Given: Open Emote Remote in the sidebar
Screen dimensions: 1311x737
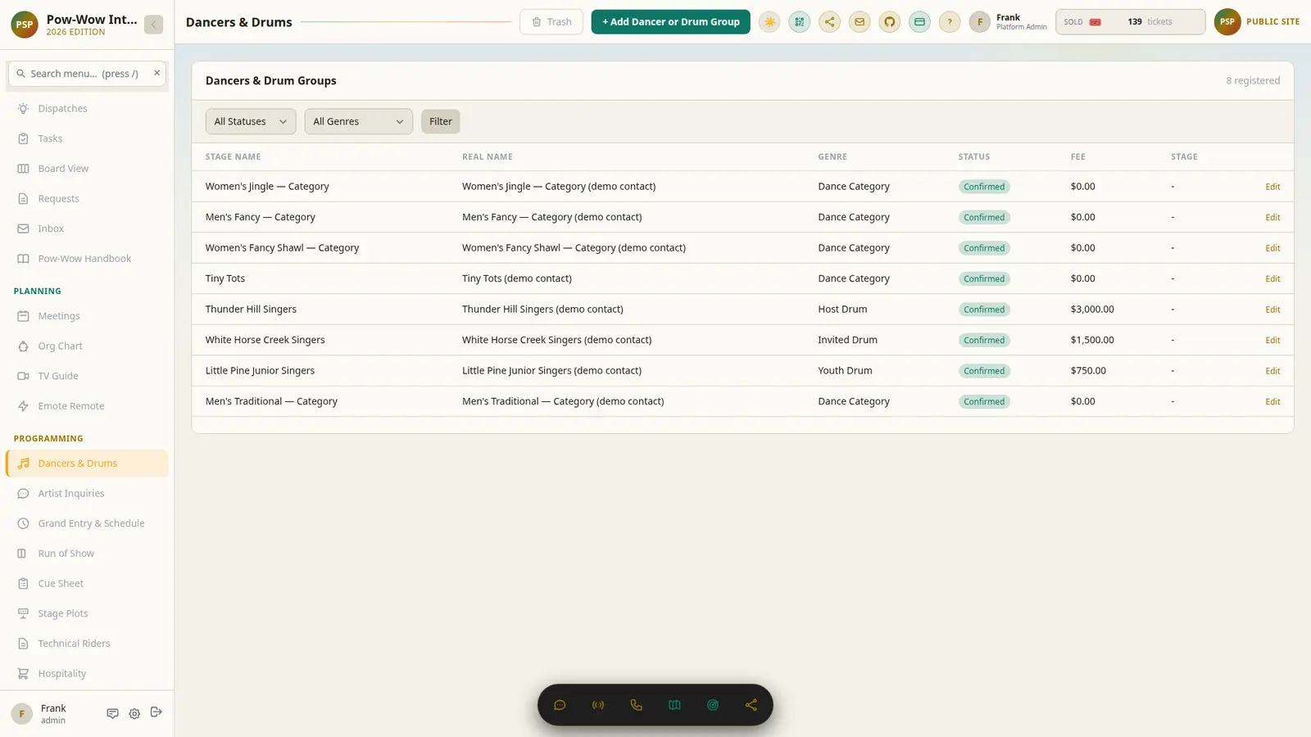Looking at the screenshot, I should 87,406.
